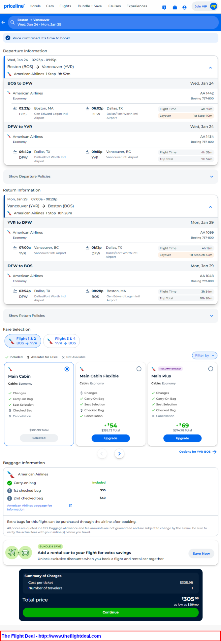Viewport: 221px width, 641px height.
Task: Open the Cruises menu
Action: click(x=114, y=6)
